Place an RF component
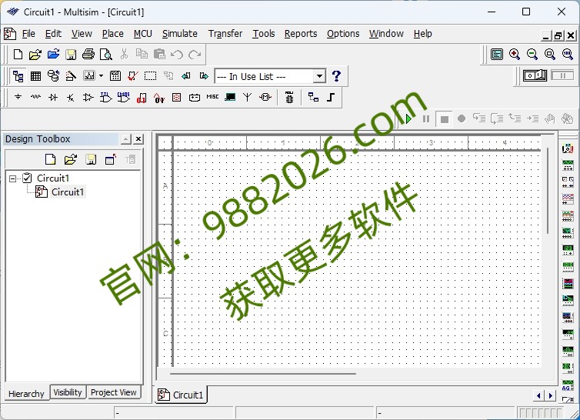The image size is (580, 420). (x=247, y=98)
